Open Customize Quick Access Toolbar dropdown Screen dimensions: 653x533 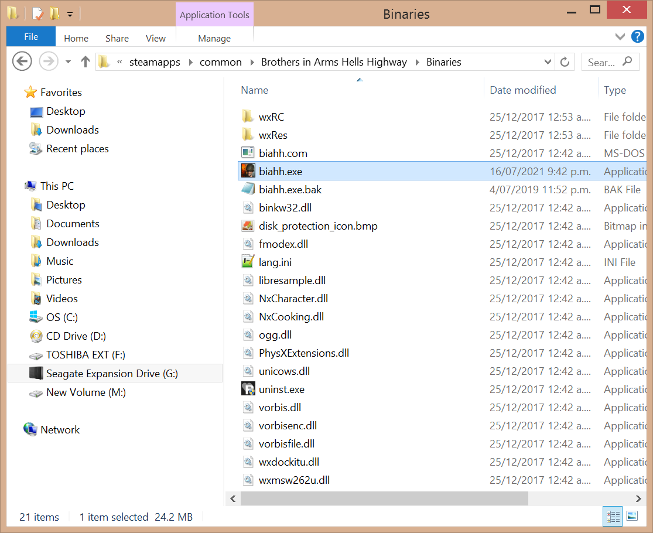70,15
